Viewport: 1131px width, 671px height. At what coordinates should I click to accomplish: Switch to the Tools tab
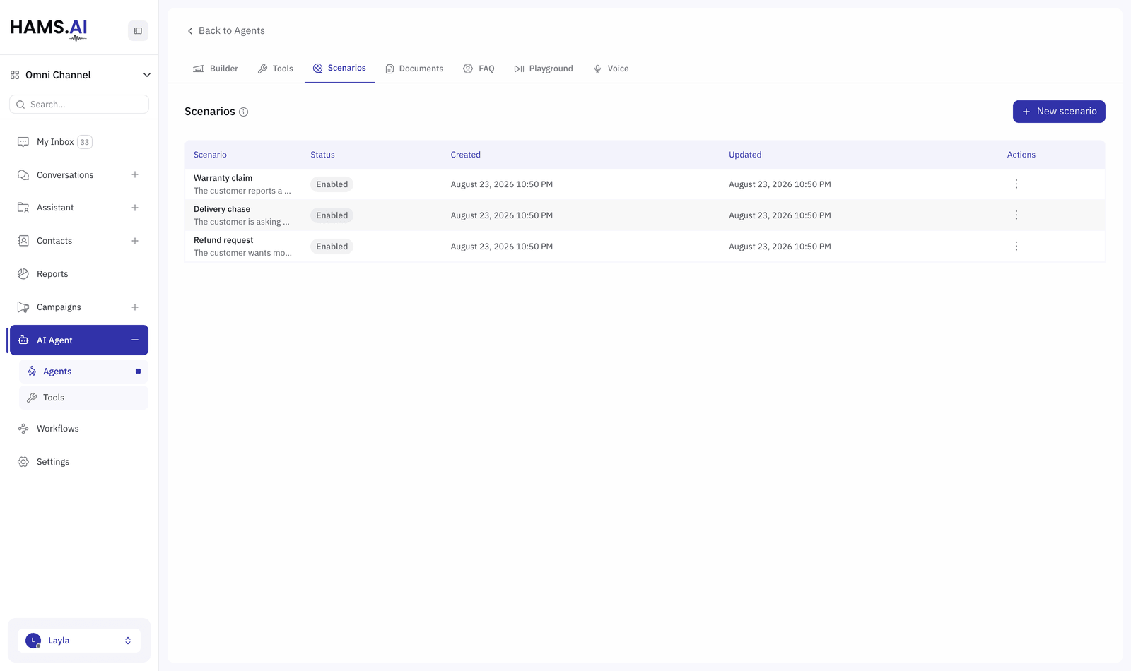pyautogui.click(x=276, y=69)
